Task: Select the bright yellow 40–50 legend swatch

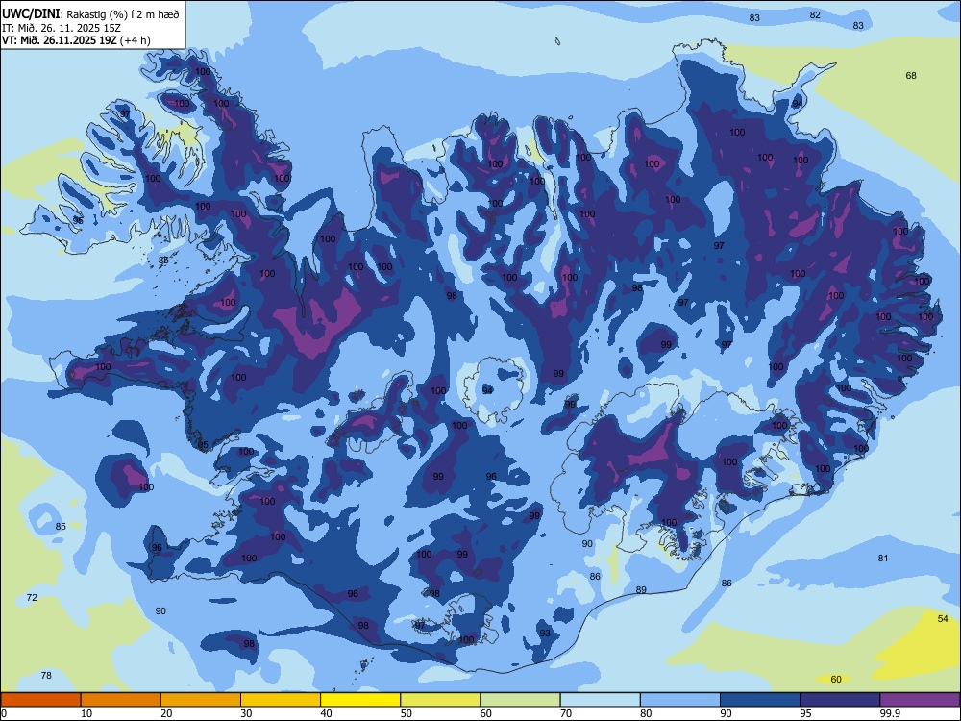Action: point(360,700)
